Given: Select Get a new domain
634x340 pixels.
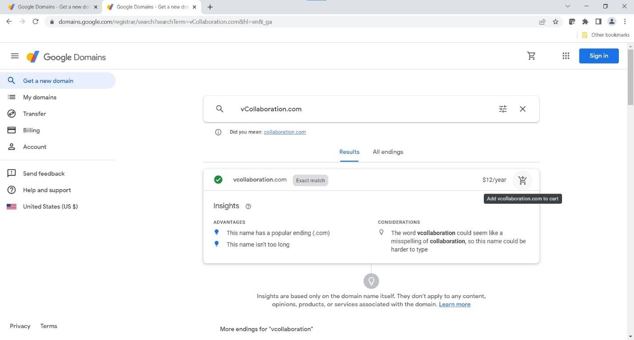Looking at the screenshot, I should point(58,81).
